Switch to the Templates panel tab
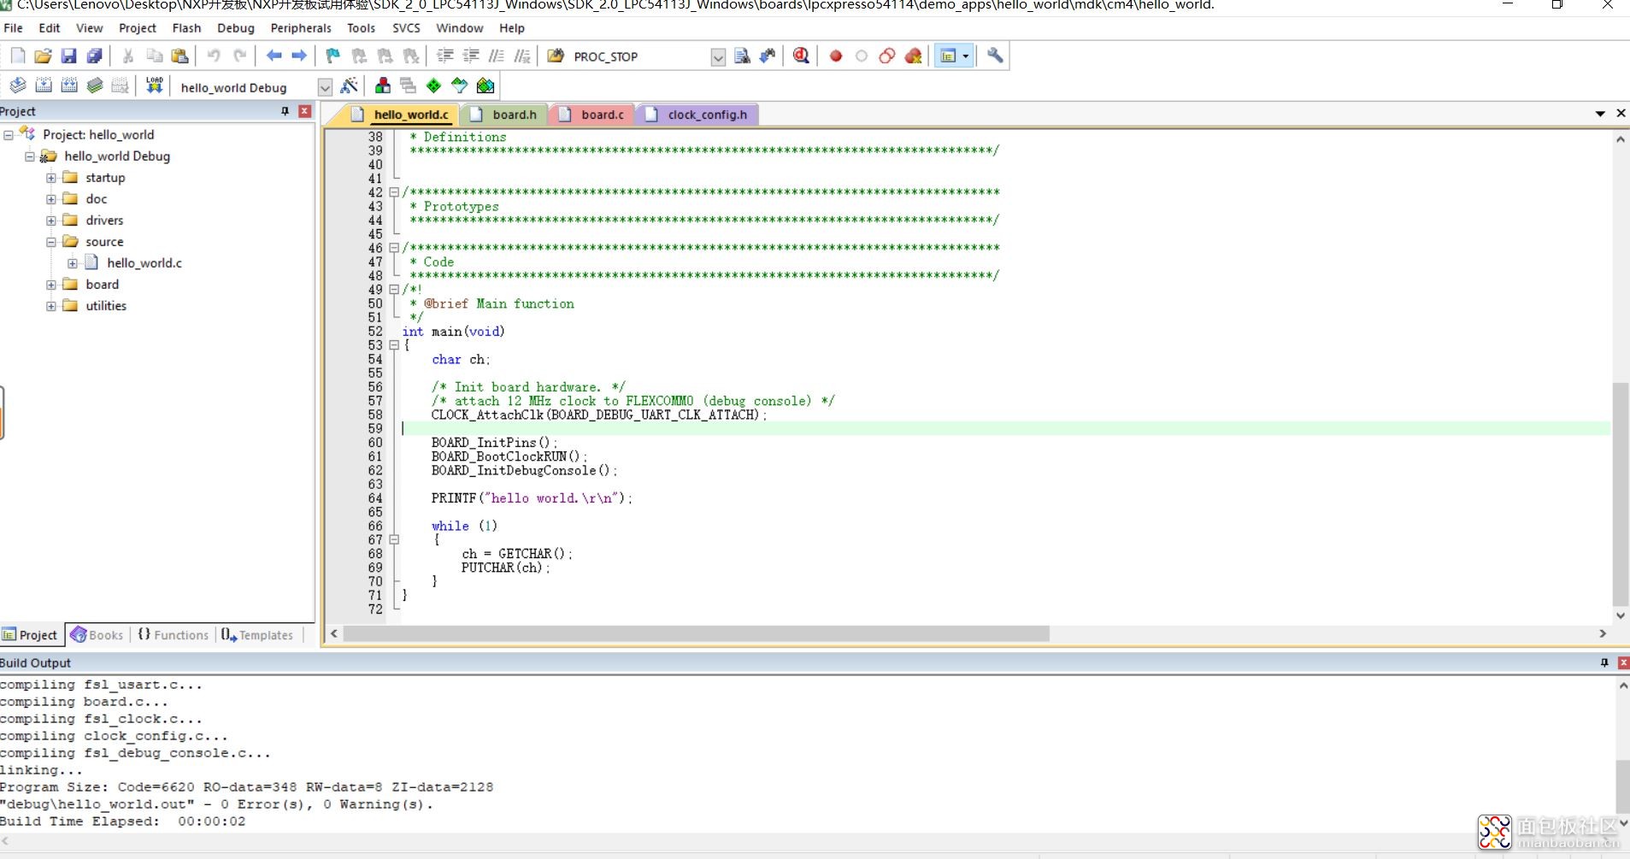1630x859 pixels. [256, 635]
